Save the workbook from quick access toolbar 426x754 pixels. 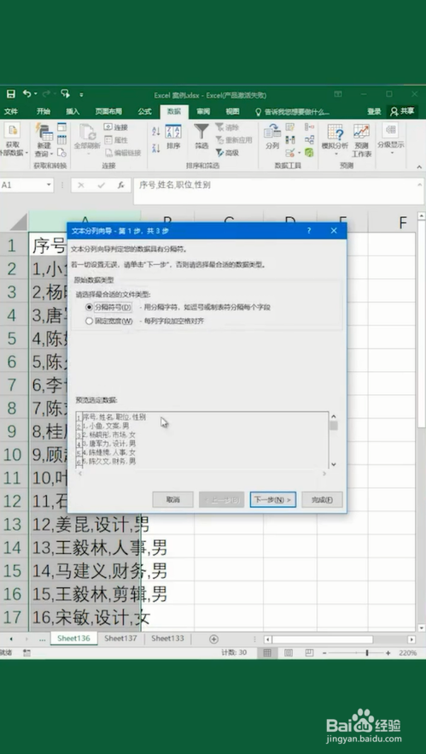pyautogui.click(x=10, y=94)
